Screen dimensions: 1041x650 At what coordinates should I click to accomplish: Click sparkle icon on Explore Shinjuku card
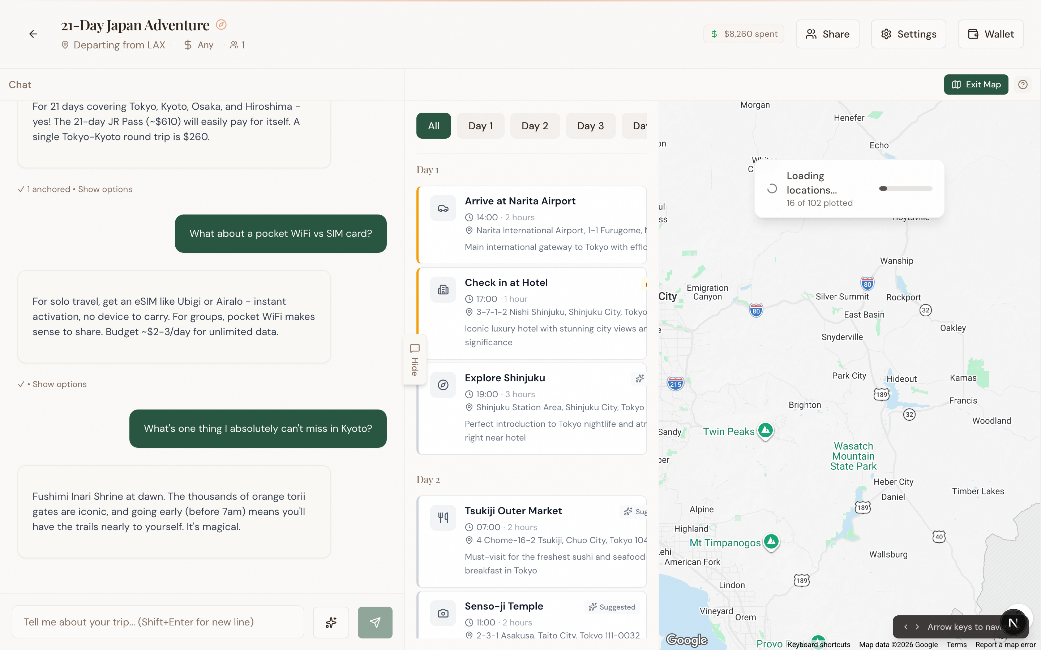[x=640, y=378]
